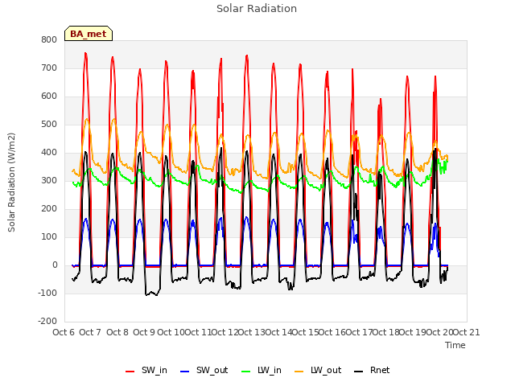The image size is (515, 386).
Task: Click the 100 y-axis tick label
Action: 49,236
